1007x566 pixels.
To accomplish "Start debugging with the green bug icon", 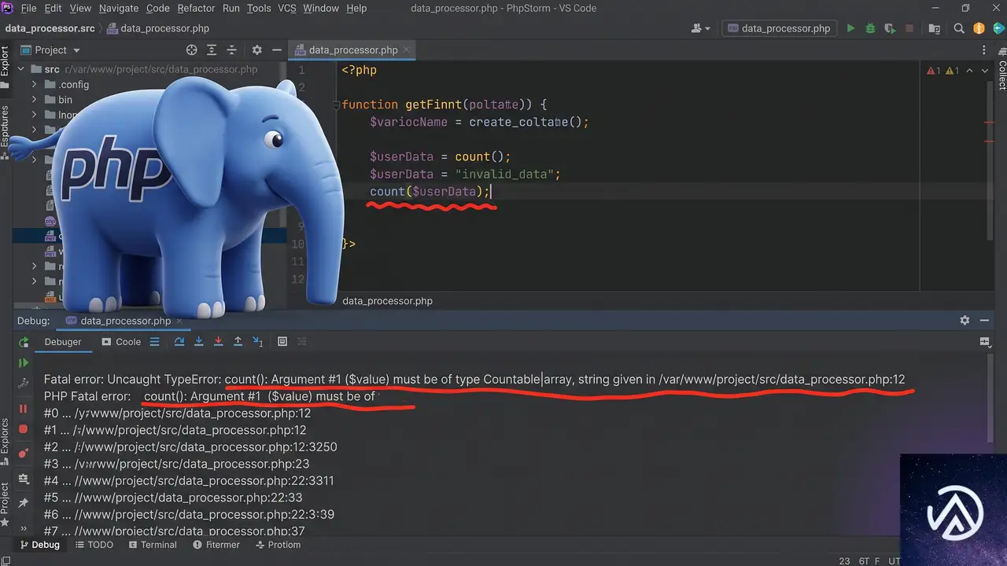I will coord(870,28).
